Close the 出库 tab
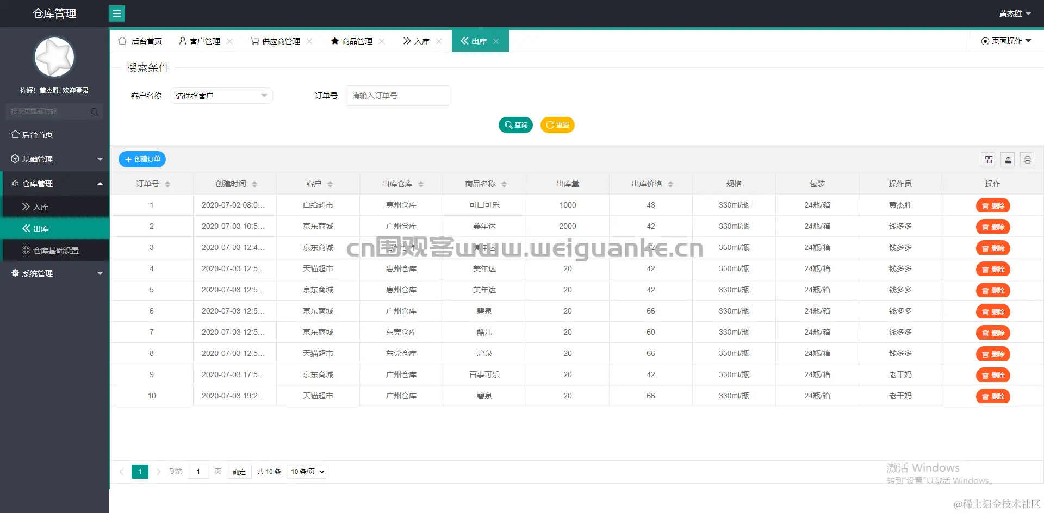The image size is (1044, 513). (496, 41)
